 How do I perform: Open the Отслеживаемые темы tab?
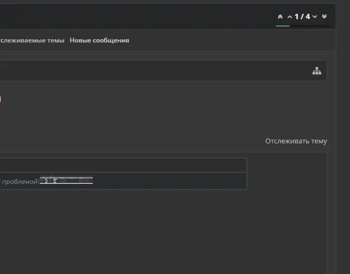pos(32,40)
